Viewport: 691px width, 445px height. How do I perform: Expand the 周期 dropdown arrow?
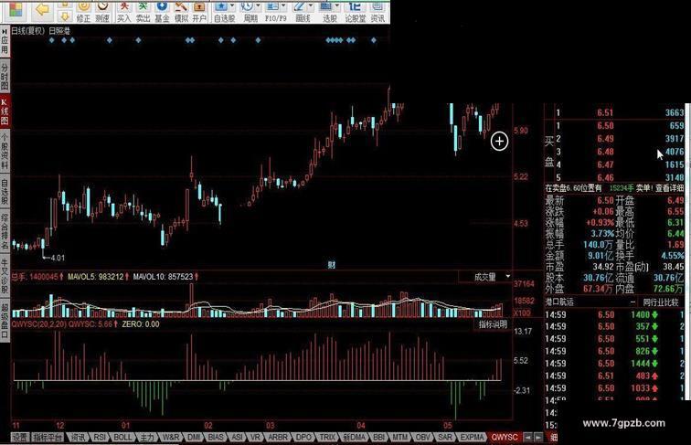click(258, 6)
